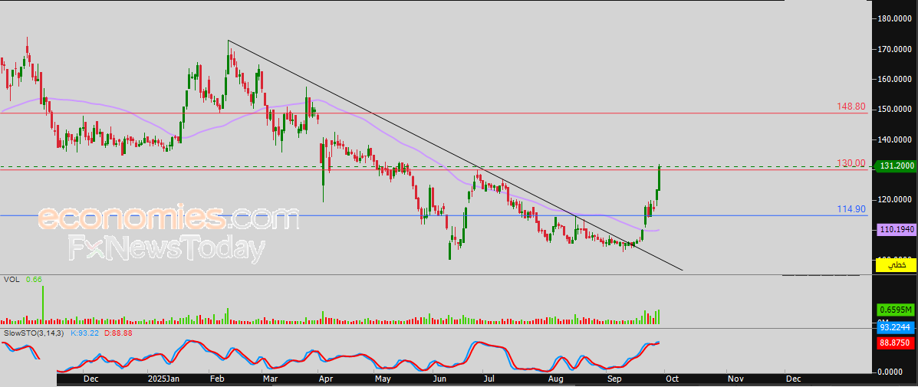
Task: Click the Jun date axis label
Action: (440, 379)
